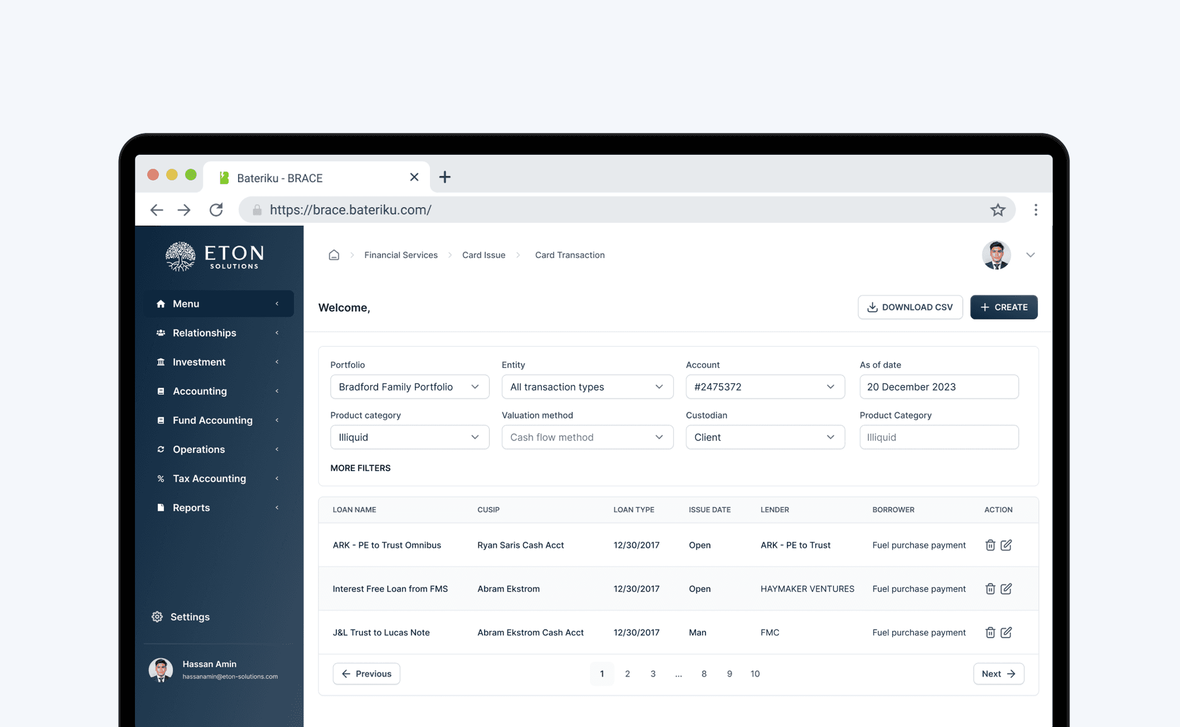Click the DOWNLOAD CSV button

(x=910, y=307)
